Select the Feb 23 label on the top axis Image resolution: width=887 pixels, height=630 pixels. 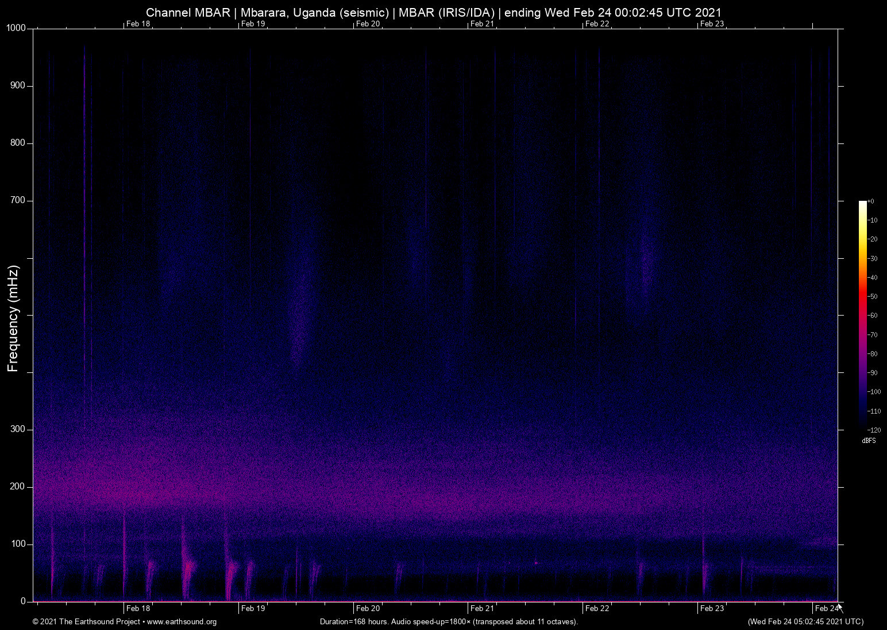click(x=711, y=24)
